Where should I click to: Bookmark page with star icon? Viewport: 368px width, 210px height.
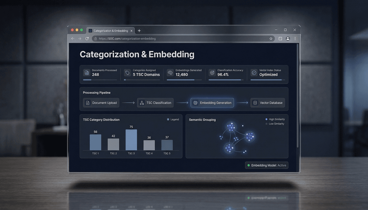(271, 39)
